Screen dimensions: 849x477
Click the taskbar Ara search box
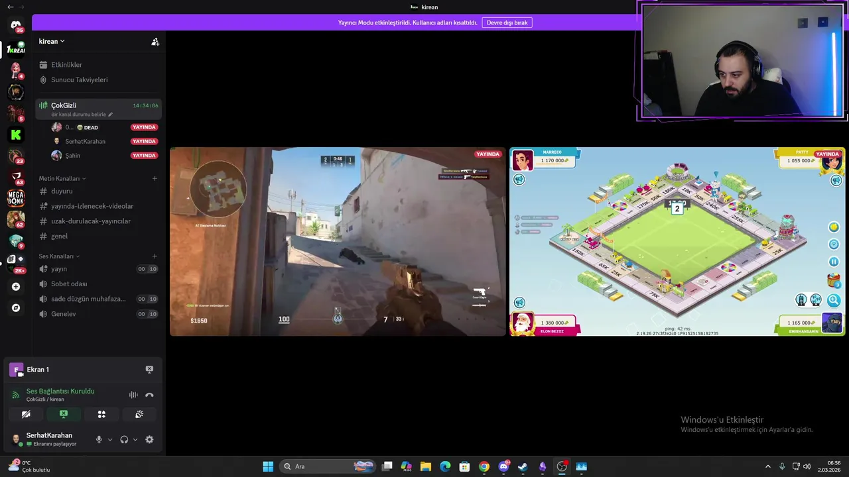pos(328,466)
